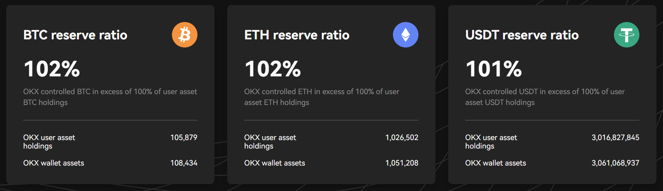Click ETH wallet assets value 1,051,208
This screenshot has height=191, width=663.
402,163
